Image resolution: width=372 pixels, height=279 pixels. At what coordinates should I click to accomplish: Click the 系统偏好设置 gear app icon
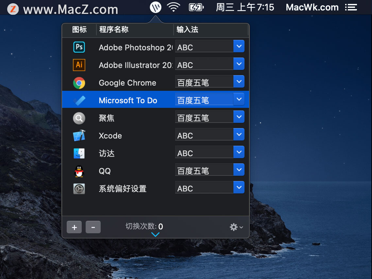tap(79, 189)
